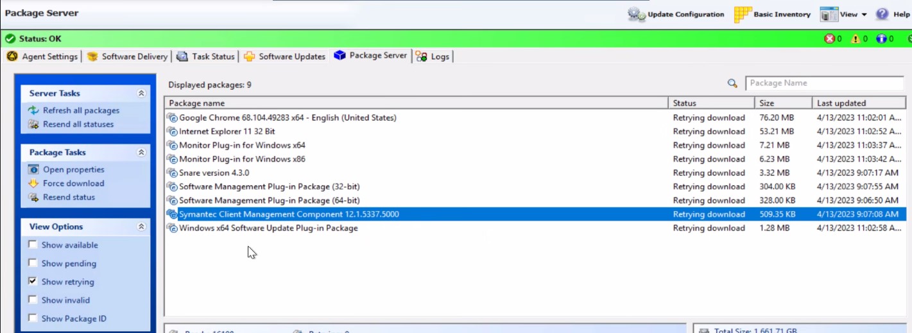Click the Internet Explorer 11 package icon
The height and width of the screenshot is (333, 912).
pos(171,132)
